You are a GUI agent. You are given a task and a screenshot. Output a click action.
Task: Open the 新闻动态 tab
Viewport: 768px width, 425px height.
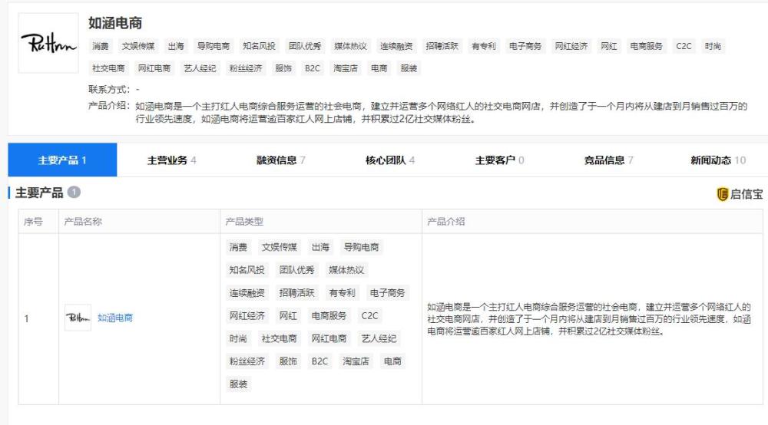click(717, 160)
